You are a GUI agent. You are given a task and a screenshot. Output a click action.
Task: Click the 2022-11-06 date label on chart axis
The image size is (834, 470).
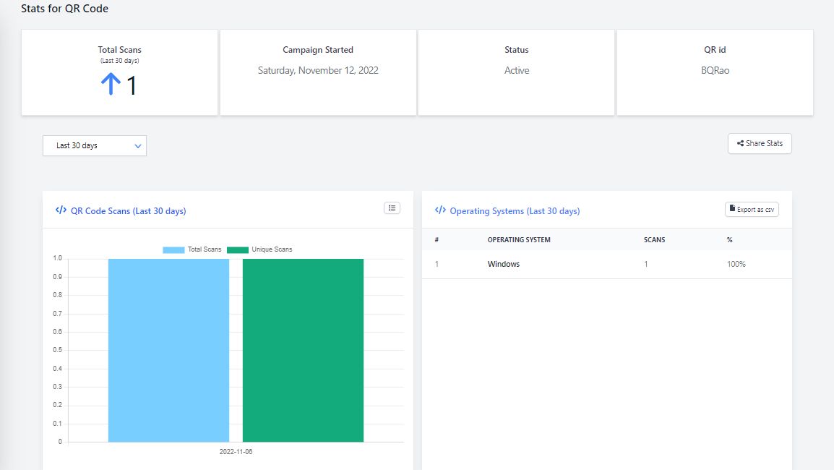coord(236,452)
